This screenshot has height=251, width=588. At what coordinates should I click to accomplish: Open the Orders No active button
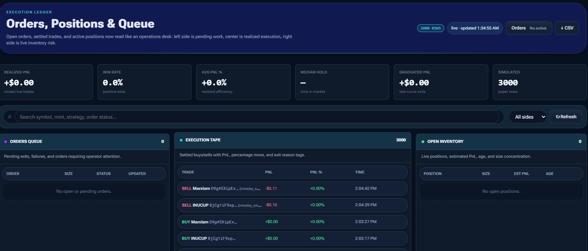tap(529, 28)
